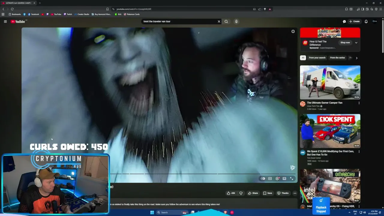
Task: Open taskbar volume speaker icon
Action: [x=364, y=212]
